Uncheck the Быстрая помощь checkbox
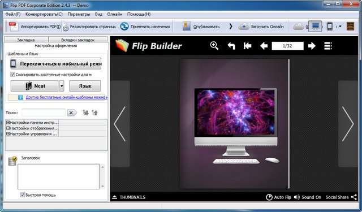This screenshot has width=362, height=212. coord(23,195)
